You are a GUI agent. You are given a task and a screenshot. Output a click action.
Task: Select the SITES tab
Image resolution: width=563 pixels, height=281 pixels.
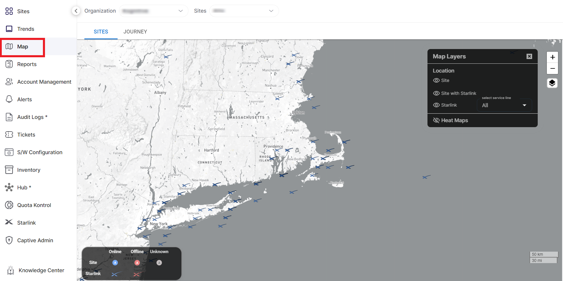pyautogui.click(x=101, y=32)
